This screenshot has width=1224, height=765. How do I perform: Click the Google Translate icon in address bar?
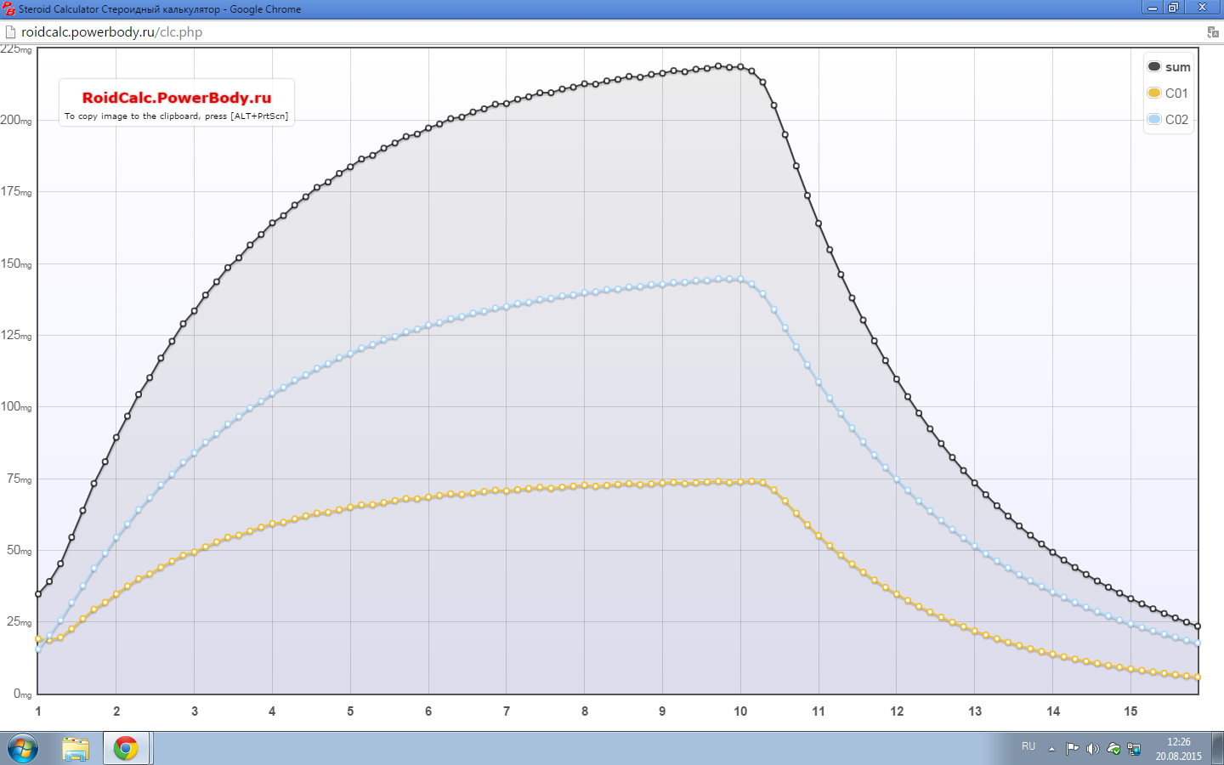[x=1212, y=32]
